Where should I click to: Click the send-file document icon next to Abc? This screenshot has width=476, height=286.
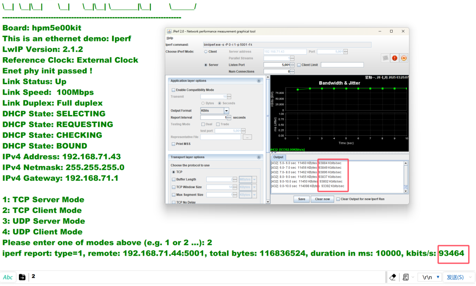pos(22,277)
